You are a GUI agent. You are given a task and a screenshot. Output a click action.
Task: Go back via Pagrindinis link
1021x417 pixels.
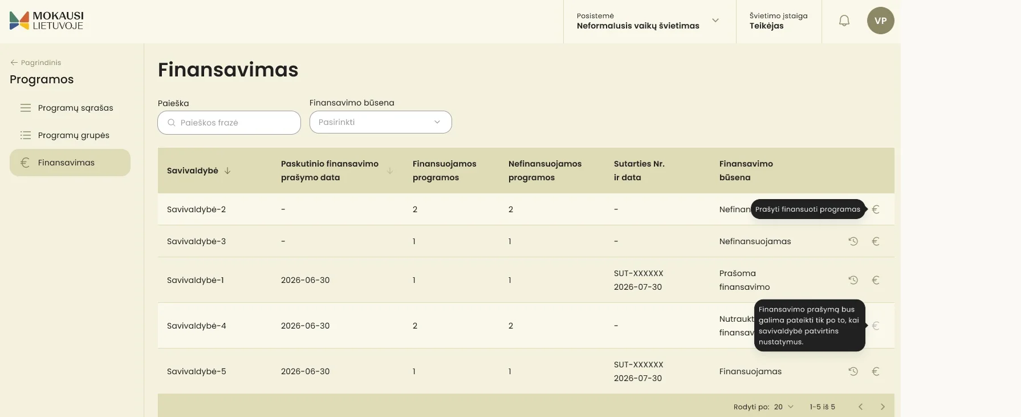point(35,63)
